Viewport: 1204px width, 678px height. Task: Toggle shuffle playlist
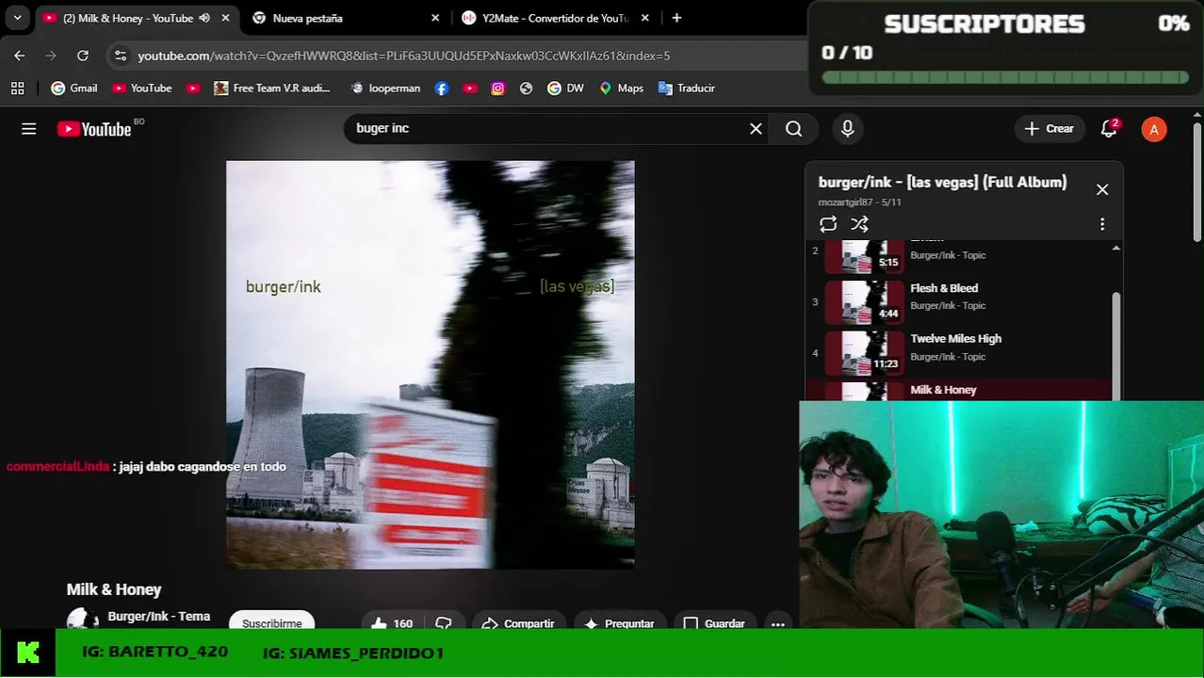[x=859, y=224]
